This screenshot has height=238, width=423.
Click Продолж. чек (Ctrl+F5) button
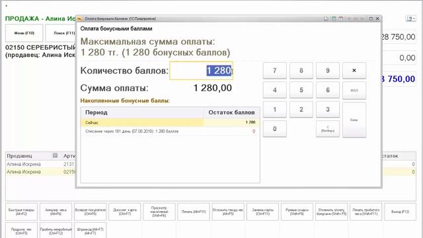(21, 231)
